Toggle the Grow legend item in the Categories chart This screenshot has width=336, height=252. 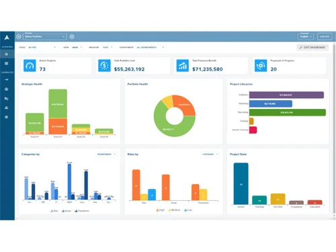[x=67, y=211]
